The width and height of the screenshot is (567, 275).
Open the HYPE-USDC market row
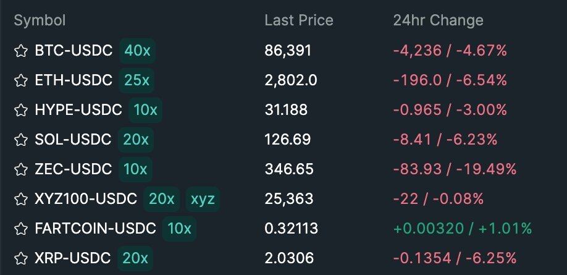click(x=78, y=110)
